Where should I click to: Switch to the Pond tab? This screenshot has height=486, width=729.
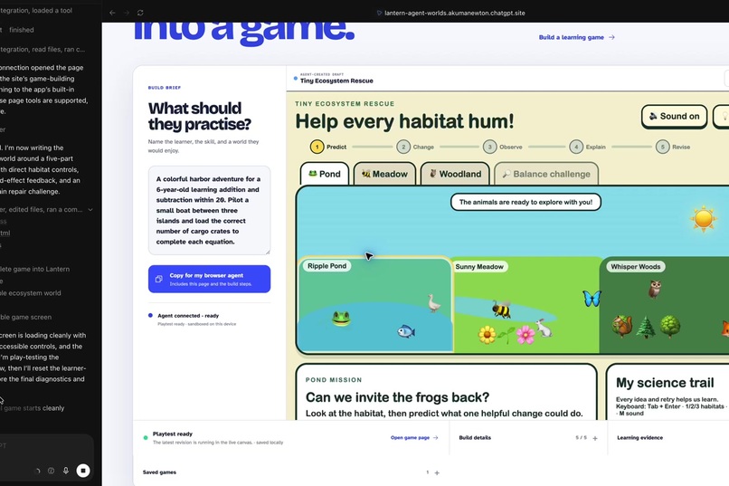(325, 174)
